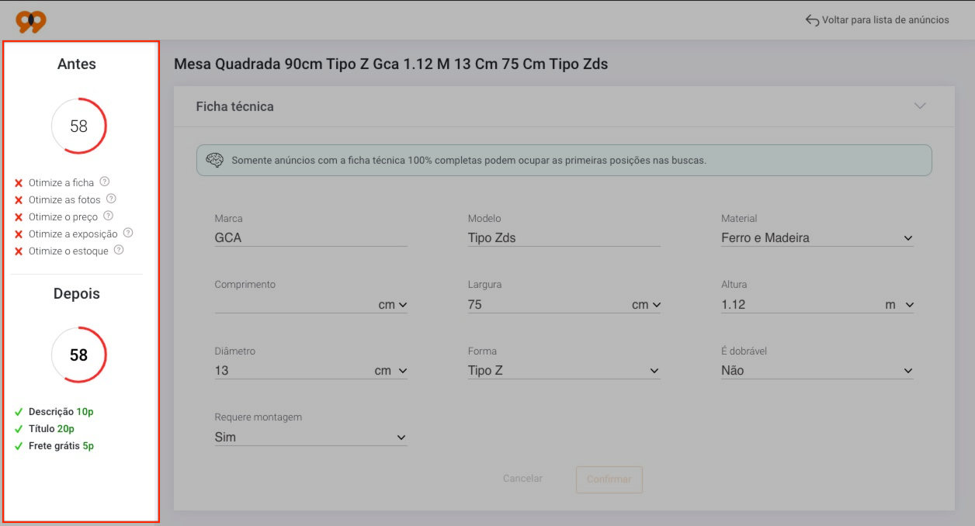Image resolution: width=975 pixels, height=526 pixels.
Task: Open help icon next to Otimize o estoque
Action: [x=119, y=250]
